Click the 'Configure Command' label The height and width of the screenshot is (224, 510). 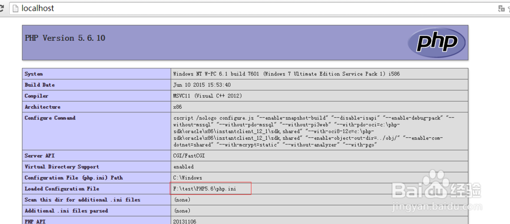coord(50,118)
